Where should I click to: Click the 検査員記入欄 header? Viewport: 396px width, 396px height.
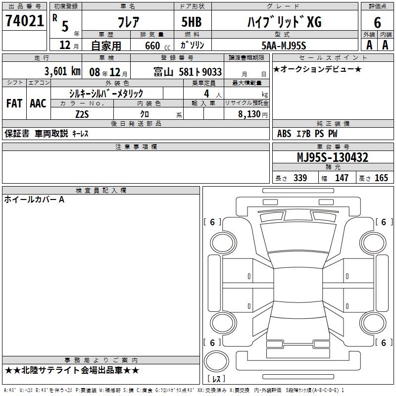[101, 191]
